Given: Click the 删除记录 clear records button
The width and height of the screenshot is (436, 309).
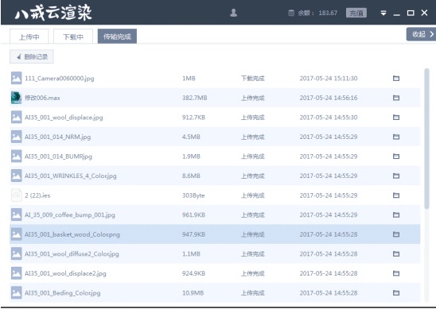Looking at the screenshot, I should click(x=32, y=56).
